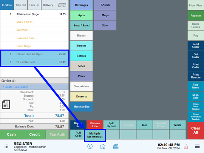Screen dimensions: 204x153
Task: Select the T-Shirts subcategory
Action: (105, 5)
